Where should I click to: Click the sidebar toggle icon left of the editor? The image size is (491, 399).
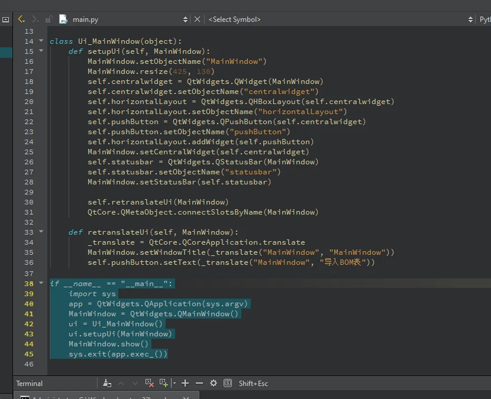click(x=6, y=20)
